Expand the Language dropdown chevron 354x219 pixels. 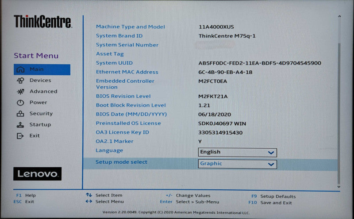pyautogui.click(x=271, y=153)
